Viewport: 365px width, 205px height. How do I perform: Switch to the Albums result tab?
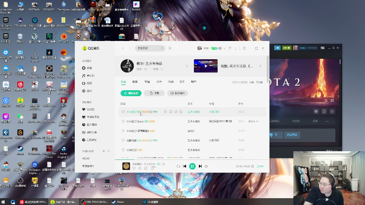coord(147,82)
